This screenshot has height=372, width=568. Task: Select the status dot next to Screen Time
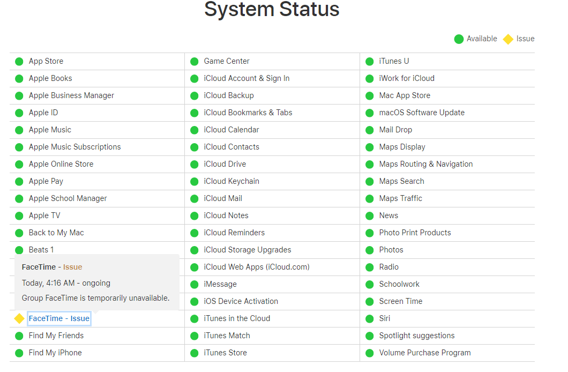point(370,302)
